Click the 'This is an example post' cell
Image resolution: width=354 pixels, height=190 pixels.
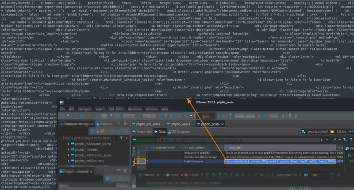click(280, 153)
